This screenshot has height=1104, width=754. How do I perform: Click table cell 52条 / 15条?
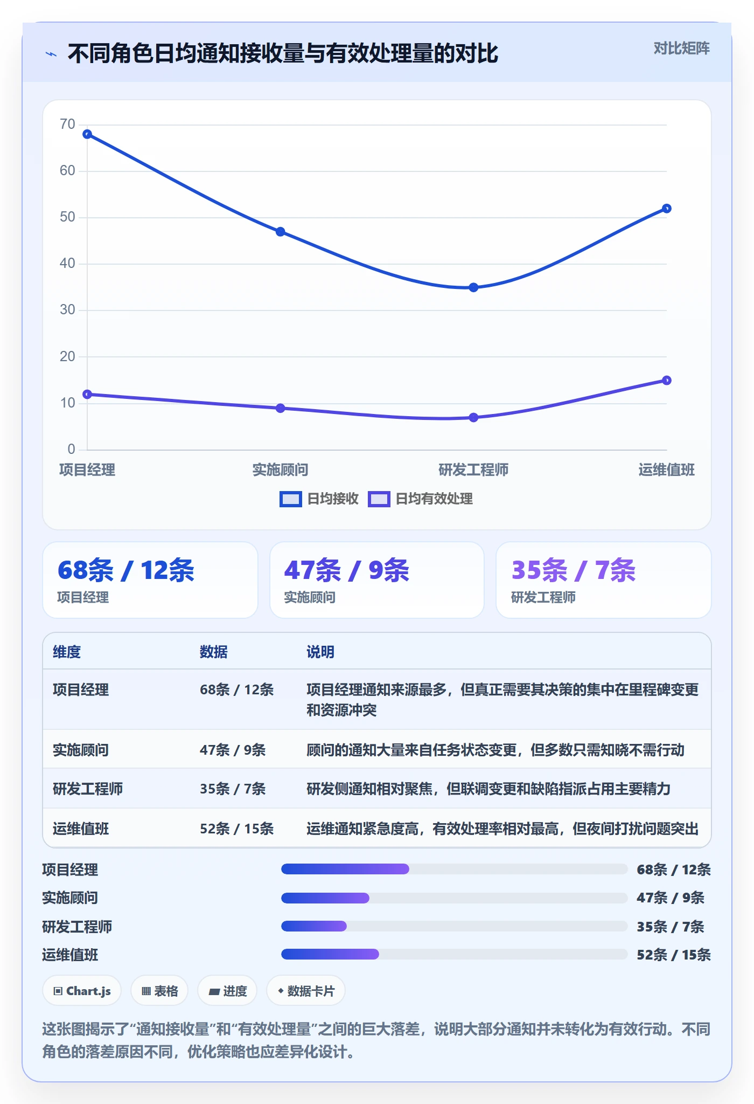[x=237, y=829]
